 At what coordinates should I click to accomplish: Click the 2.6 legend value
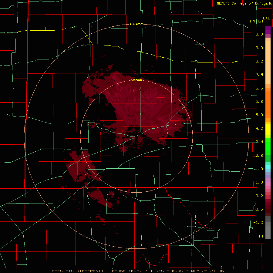click(x=259, y=156)
